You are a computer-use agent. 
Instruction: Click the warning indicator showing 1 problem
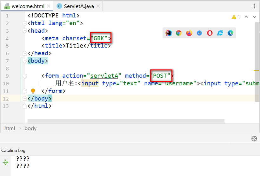(236, 17)
